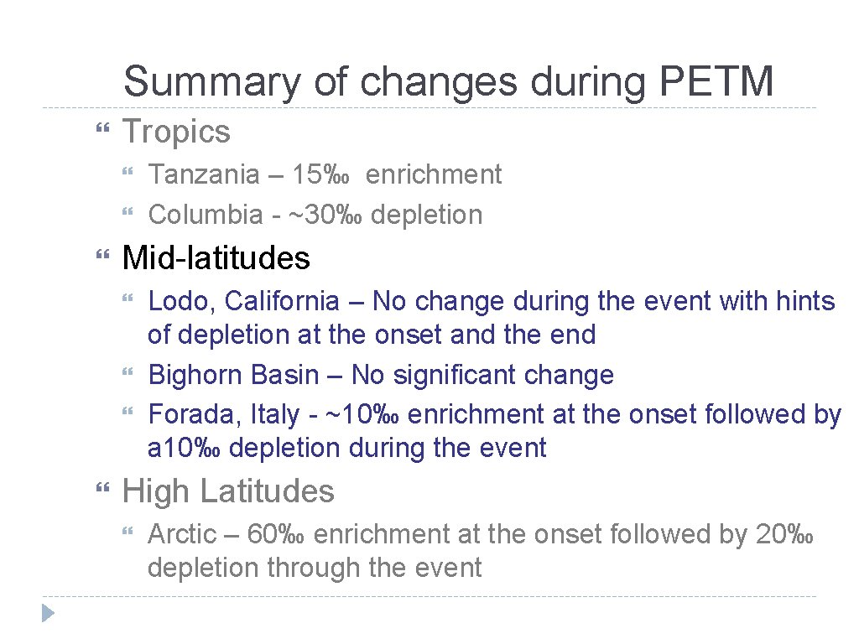859x644 pixels.
Task: Click the bullet marker beside High Latitudes
Action: tap(104, 491)
